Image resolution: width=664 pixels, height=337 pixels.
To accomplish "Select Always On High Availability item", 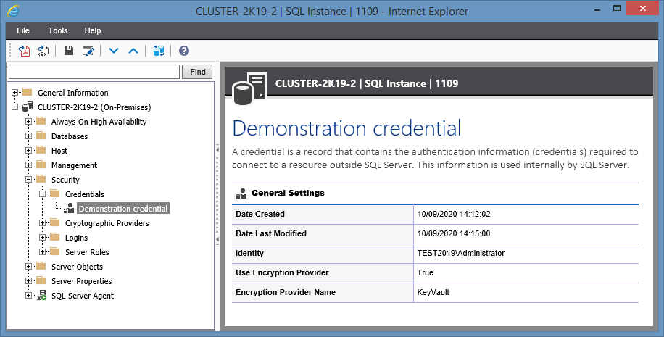I will coord(99,122).
